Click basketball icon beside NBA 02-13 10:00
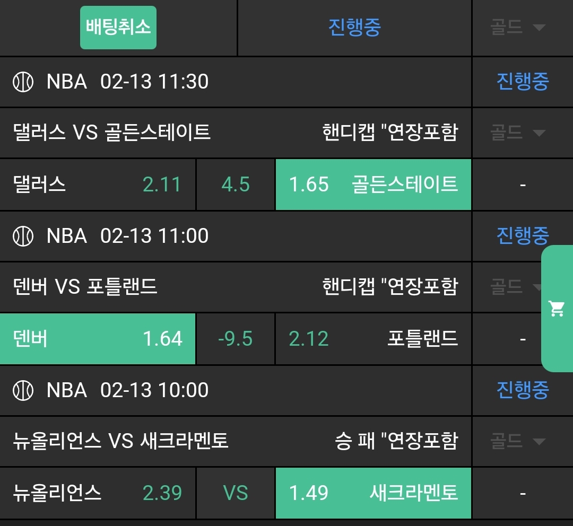Viewport: 573px width, 526px height. [23, 390]
